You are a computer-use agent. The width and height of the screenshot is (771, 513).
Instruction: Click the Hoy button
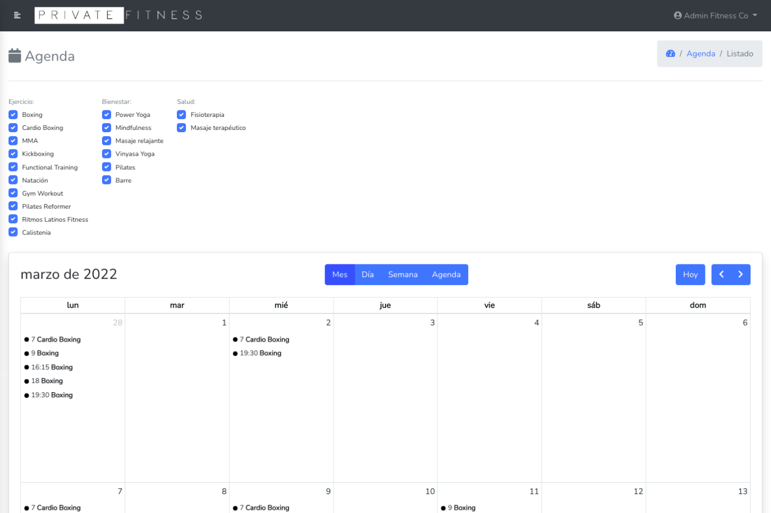(x=690, y=274)
